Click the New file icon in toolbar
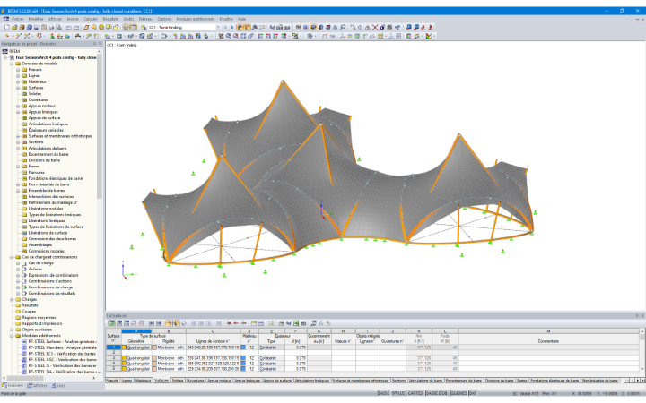This screenshot has width=646, height=403. click(x=7, y=27)
